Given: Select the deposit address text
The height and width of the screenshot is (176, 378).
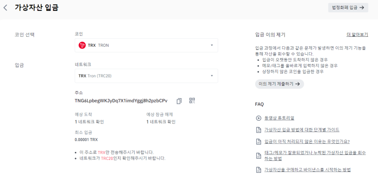Looking at the screenshot, I should [121, 101].
